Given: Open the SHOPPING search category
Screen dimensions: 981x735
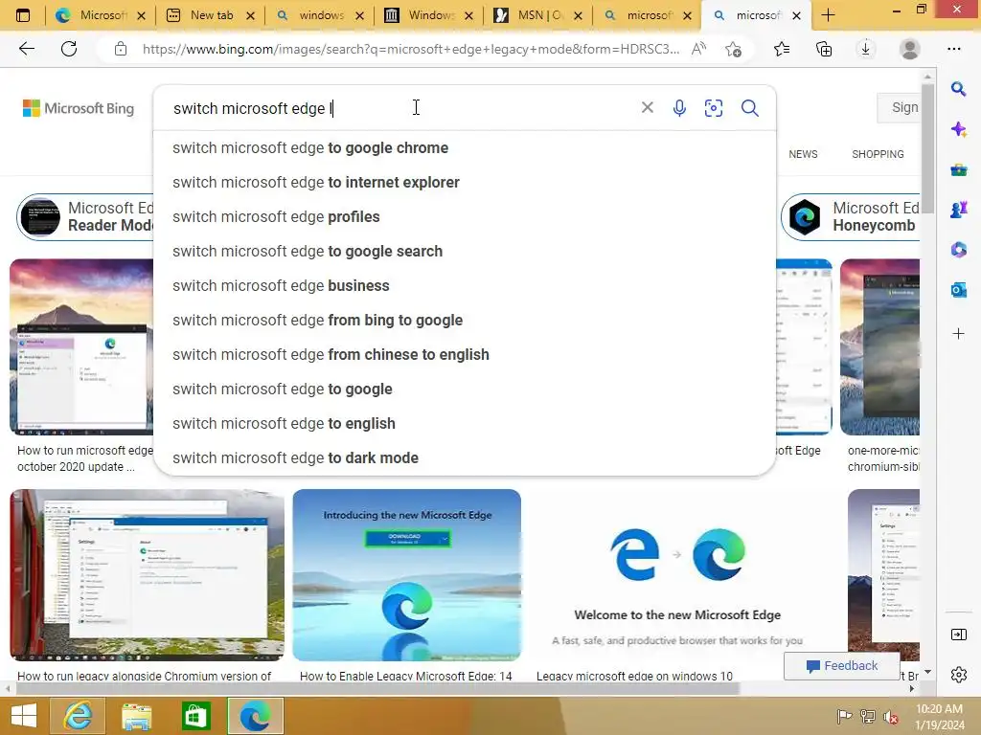Looking at the screenshot, I should [878, 154].
